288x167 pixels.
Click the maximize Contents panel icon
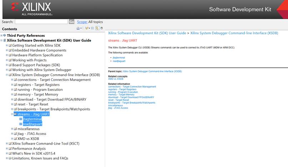(x=101, y=28)
